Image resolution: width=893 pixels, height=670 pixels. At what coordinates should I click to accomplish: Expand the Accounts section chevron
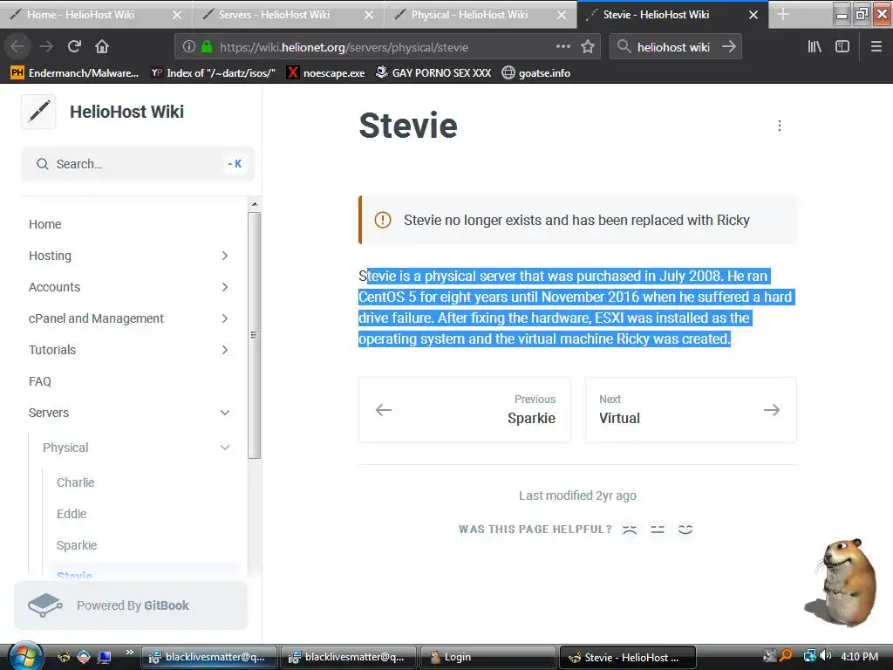tap(225, 287)
